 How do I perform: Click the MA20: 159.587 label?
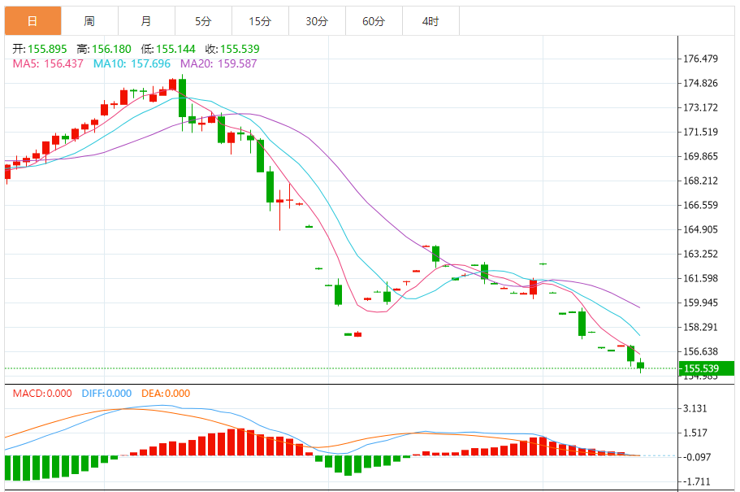pos(219,63)
